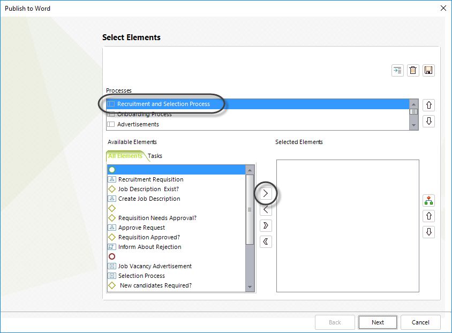Move process down with arrow beside Processes list
This screenshot has width=452, height=333.
coord(428,121)
